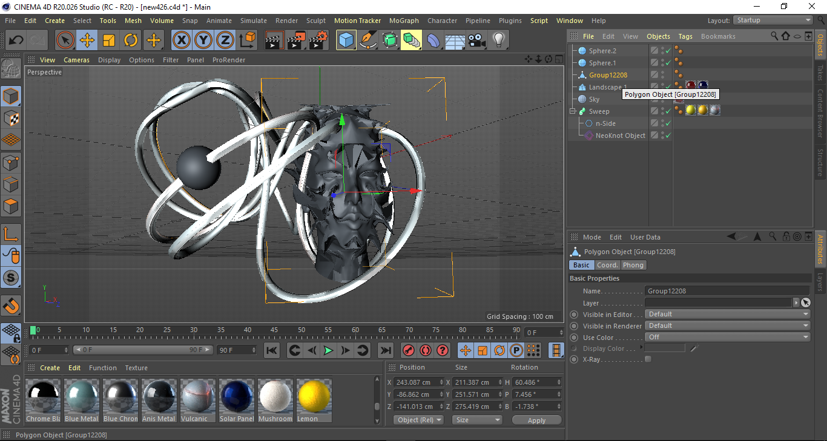Render the active view
The width and height of the screenshot is (827, 441).
click(274, 41)
